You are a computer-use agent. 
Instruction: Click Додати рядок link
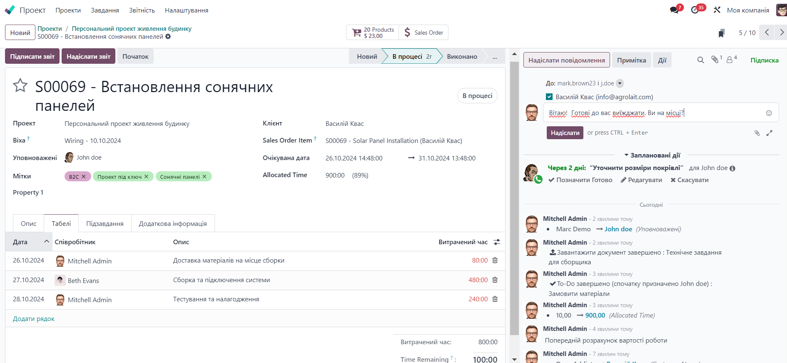coord(34,319)
